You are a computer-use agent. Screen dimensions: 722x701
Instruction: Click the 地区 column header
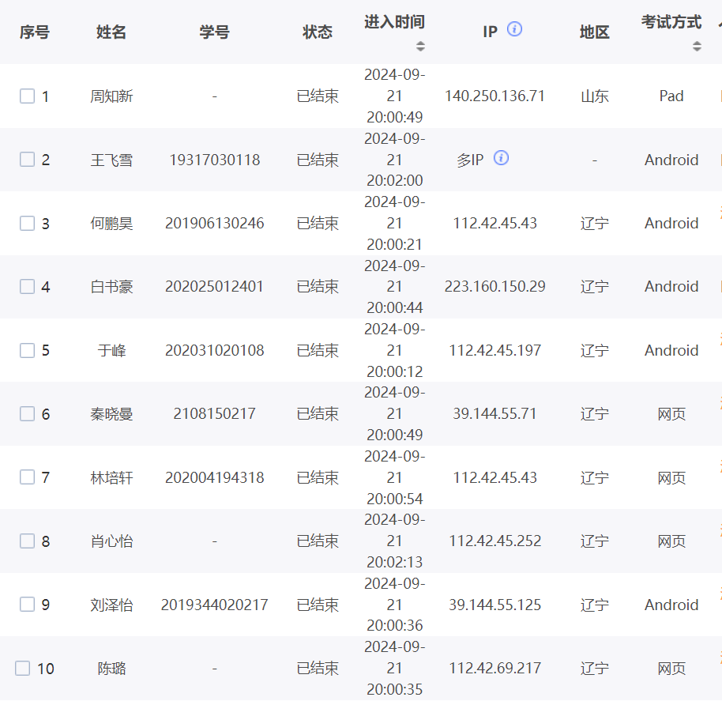tap(594, 32)
